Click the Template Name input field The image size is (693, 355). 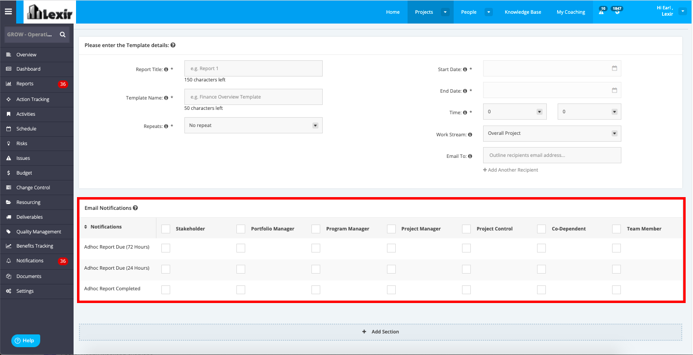click(x=254, y=97)
